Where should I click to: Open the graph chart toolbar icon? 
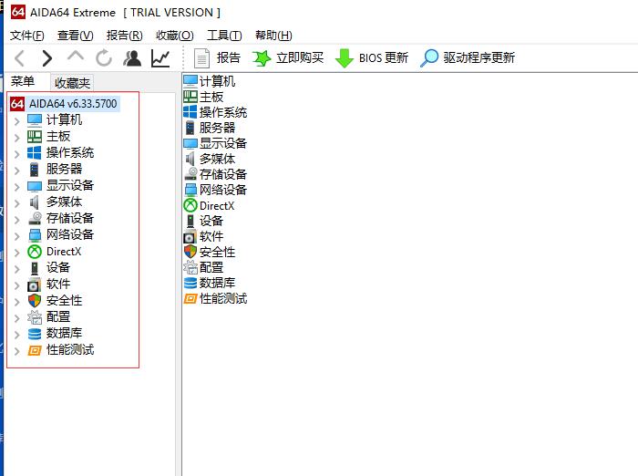(x=160, y=58)
